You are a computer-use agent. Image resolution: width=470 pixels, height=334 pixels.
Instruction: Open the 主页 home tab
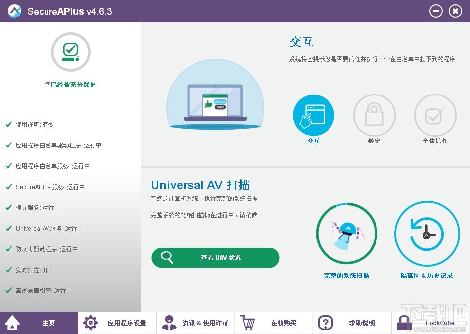coord(39,323)
